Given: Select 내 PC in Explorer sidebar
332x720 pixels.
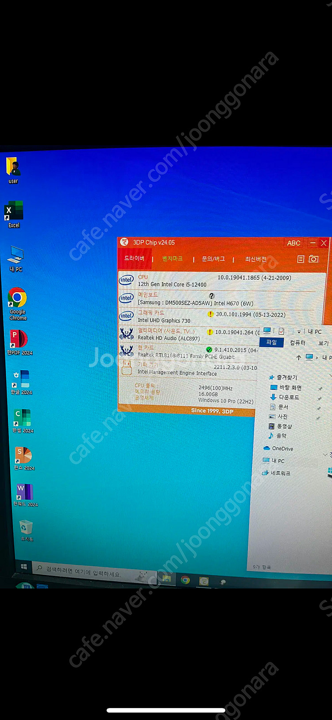Looking at the screenshot, I should tap(274, 461).
